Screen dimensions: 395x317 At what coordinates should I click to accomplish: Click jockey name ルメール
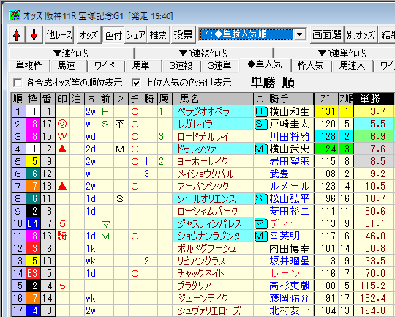[x=289, y=186]
